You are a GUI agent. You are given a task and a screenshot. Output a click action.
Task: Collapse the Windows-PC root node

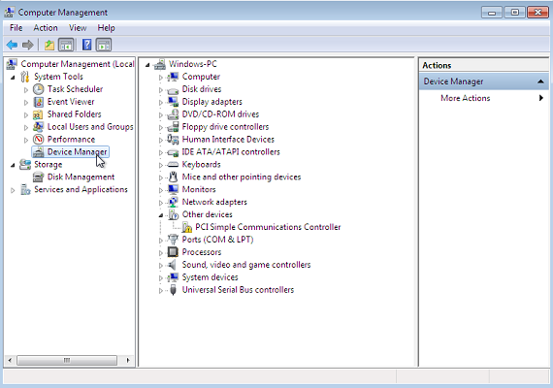[x=147, y=65]
